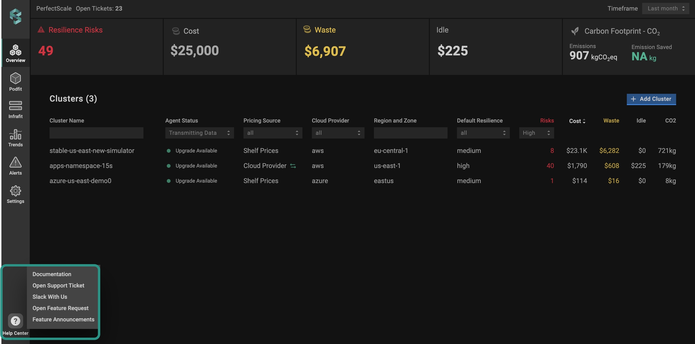Open Trends chart icon

[x=15, y=134]
